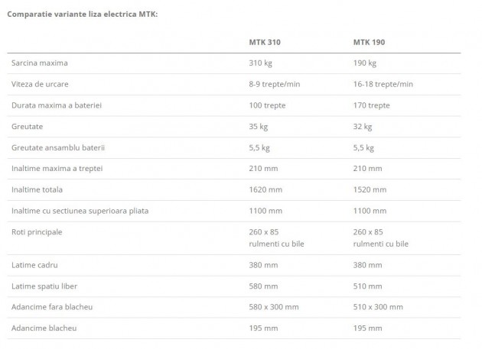Viewport: 482px width, 349px height.
Task: Click the 'Durata maxima a bateriei' label
Action: [x=57, y=105]
